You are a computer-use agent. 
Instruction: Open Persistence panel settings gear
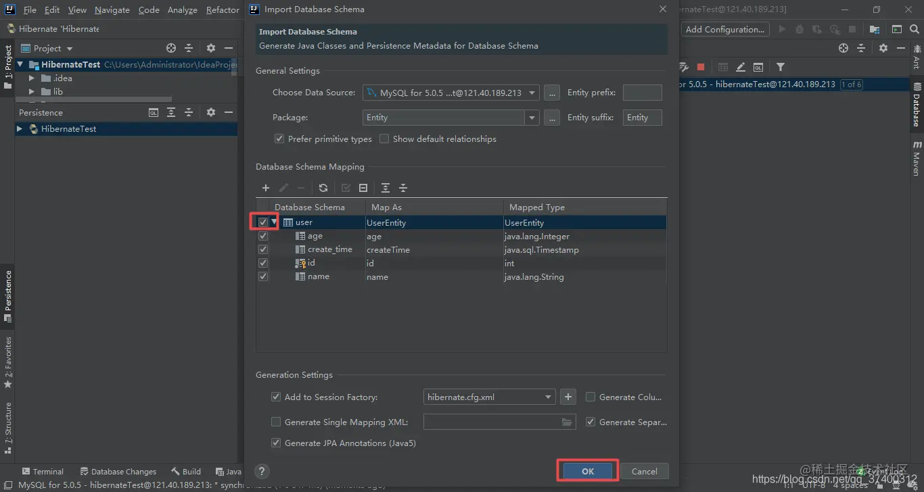pyautogui.click(x=211, y=112)
